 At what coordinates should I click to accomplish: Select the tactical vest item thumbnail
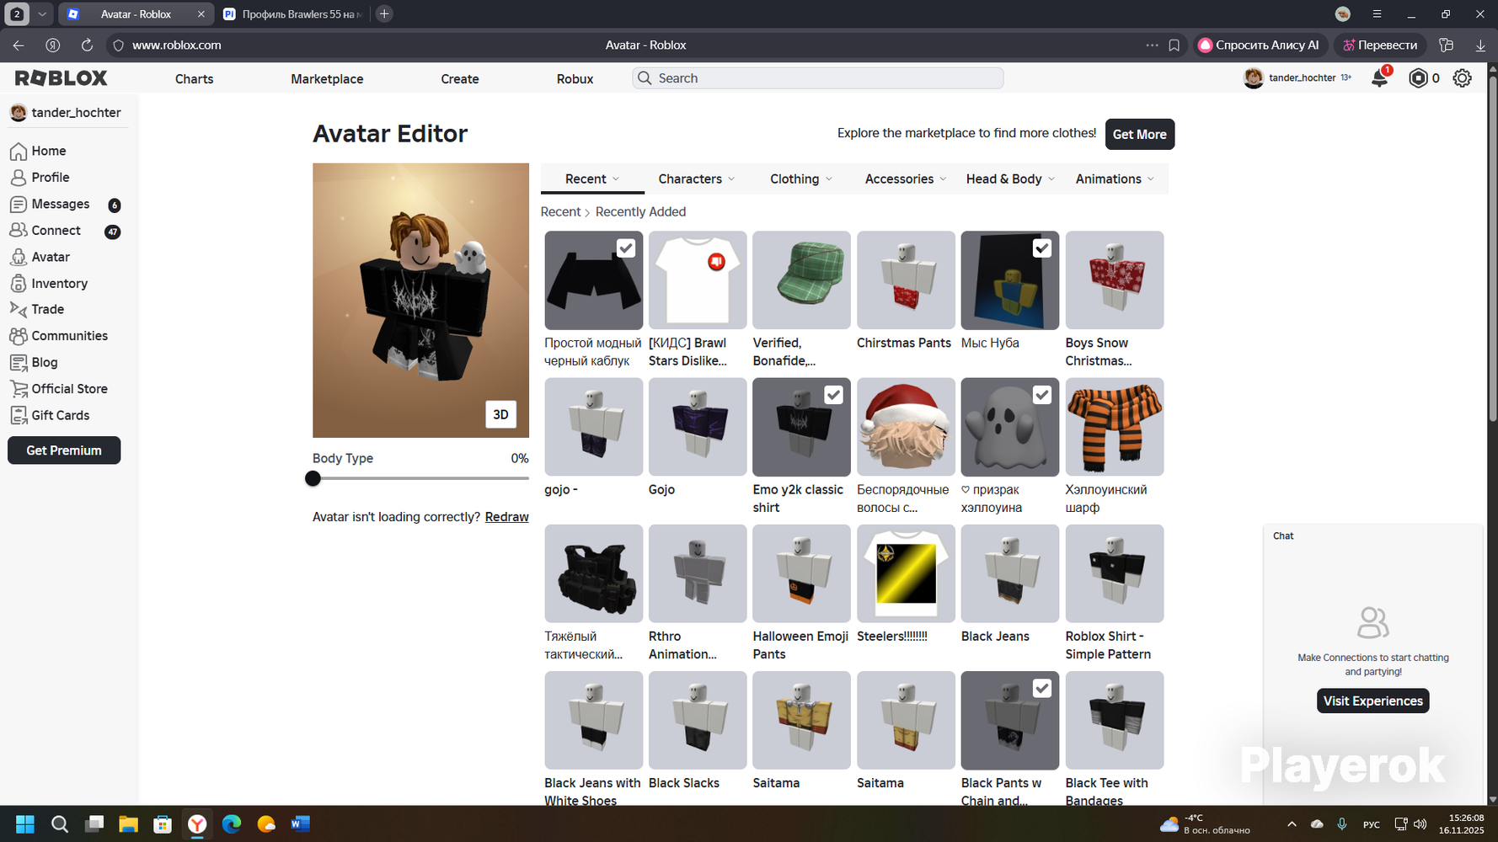tap(593, 574)
